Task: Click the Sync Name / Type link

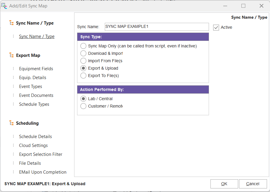Action: point(37,36)
